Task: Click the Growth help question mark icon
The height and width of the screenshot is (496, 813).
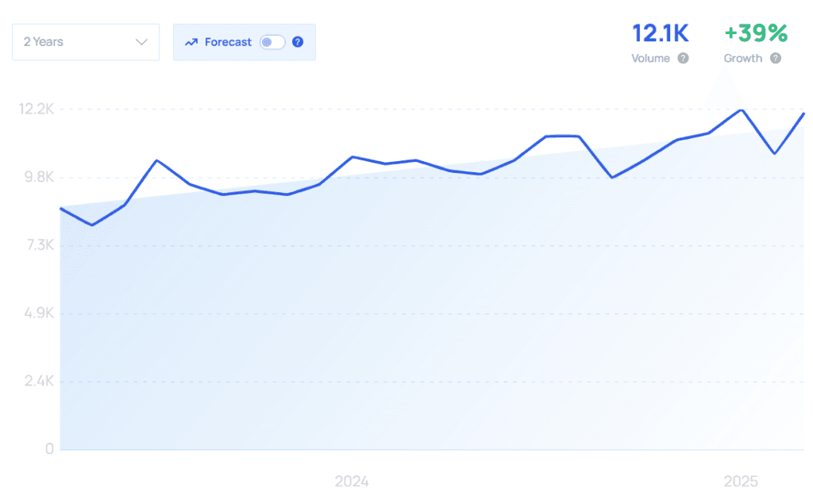Action: coord(776,58)
